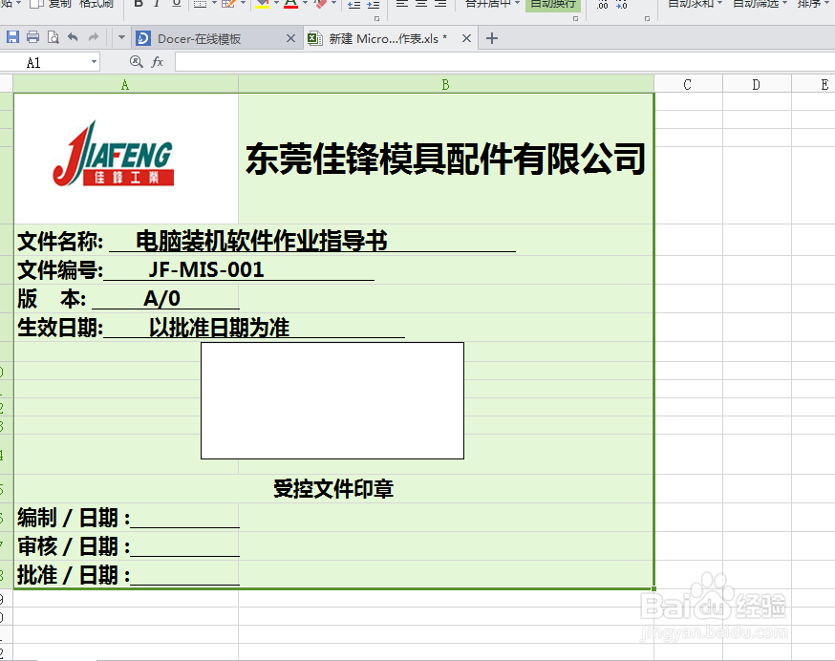Screen dimensions: 835x661
Task: Open number group dialog launcher
Action: 648,19
